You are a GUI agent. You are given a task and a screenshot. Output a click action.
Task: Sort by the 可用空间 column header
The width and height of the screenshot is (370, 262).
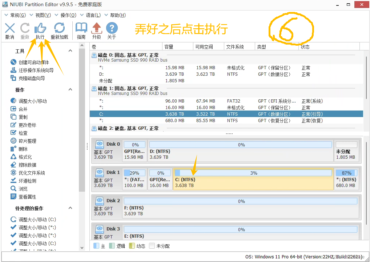(x=209, y=47)
